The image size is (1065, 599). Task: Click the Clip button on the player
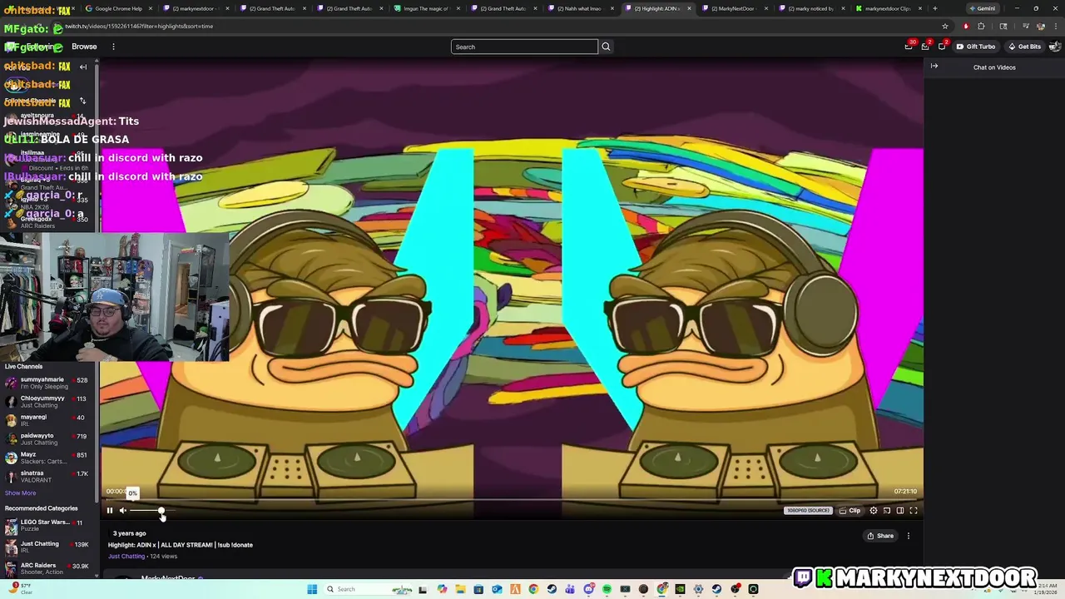[x=850, y=511]
